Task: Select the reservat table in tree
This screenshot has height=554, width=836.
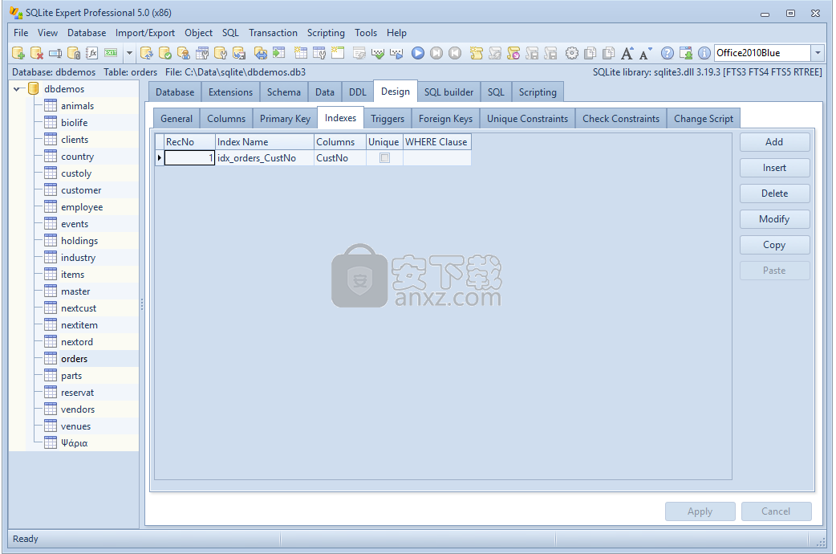Action: [x=77, y=393]
